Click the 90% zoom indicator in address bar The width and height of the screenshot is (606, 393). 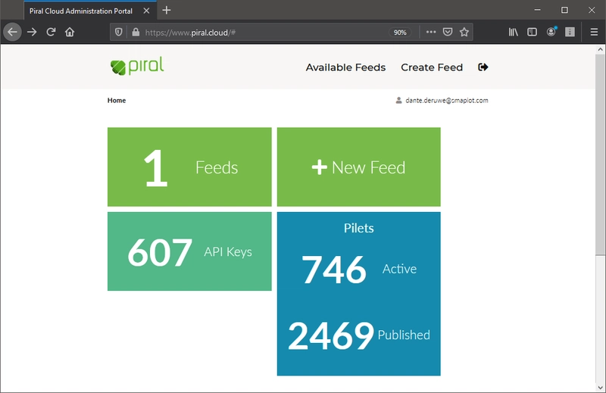[400, 33]
